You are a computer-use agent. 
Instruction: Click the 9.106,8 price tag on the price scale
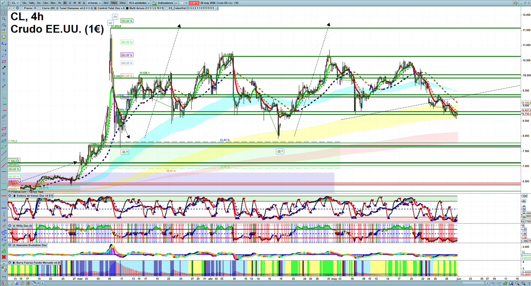(527, 103)
